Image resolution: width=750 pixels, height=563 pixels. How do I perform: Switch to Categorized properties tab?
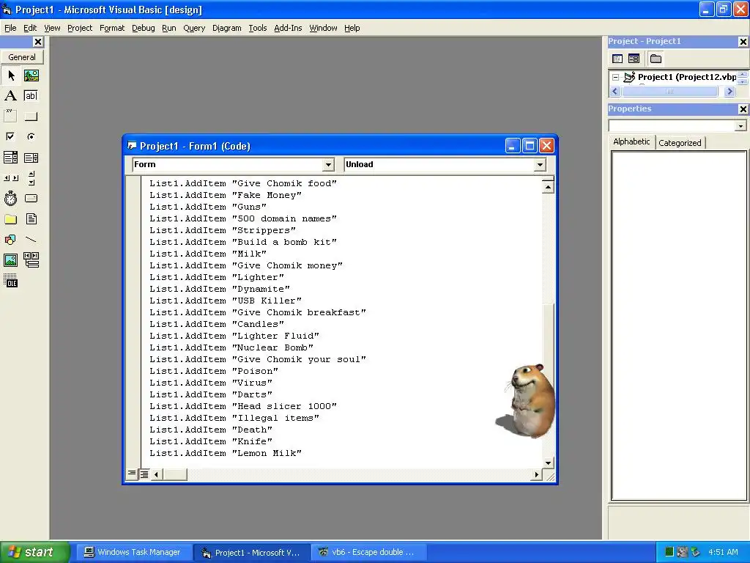click(680, 143)
